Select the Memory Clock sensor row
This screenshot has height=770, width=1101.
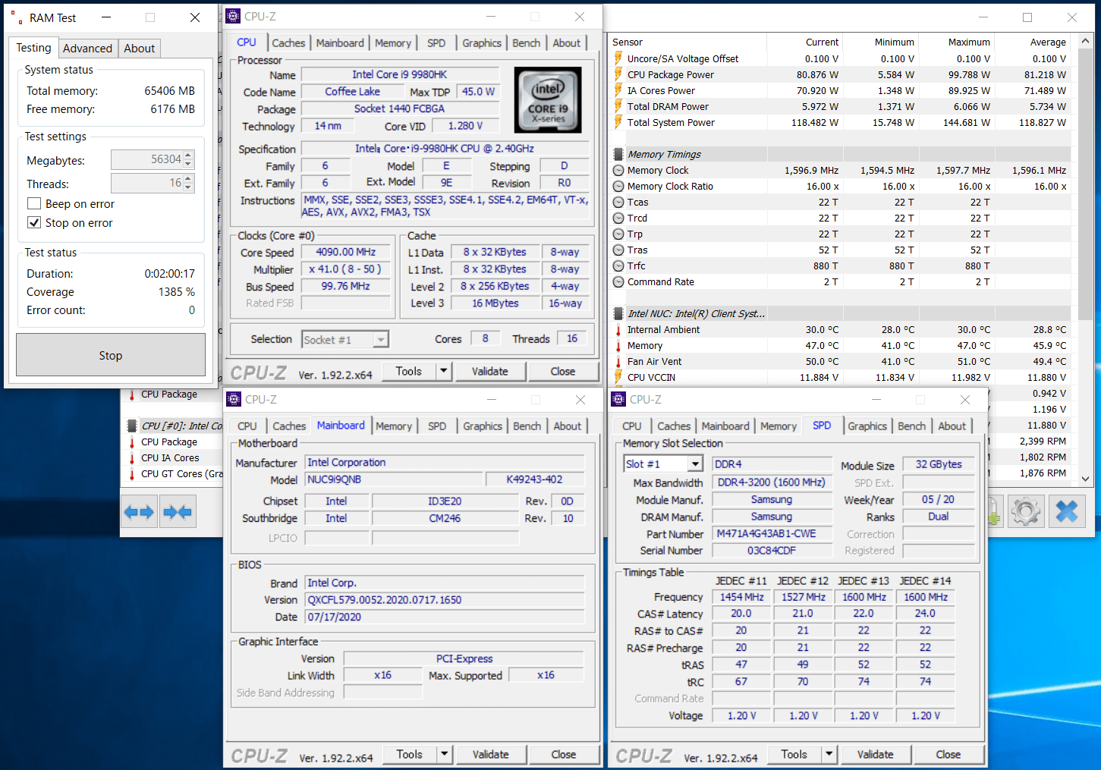pyautogui.click(x=839, y=171)
